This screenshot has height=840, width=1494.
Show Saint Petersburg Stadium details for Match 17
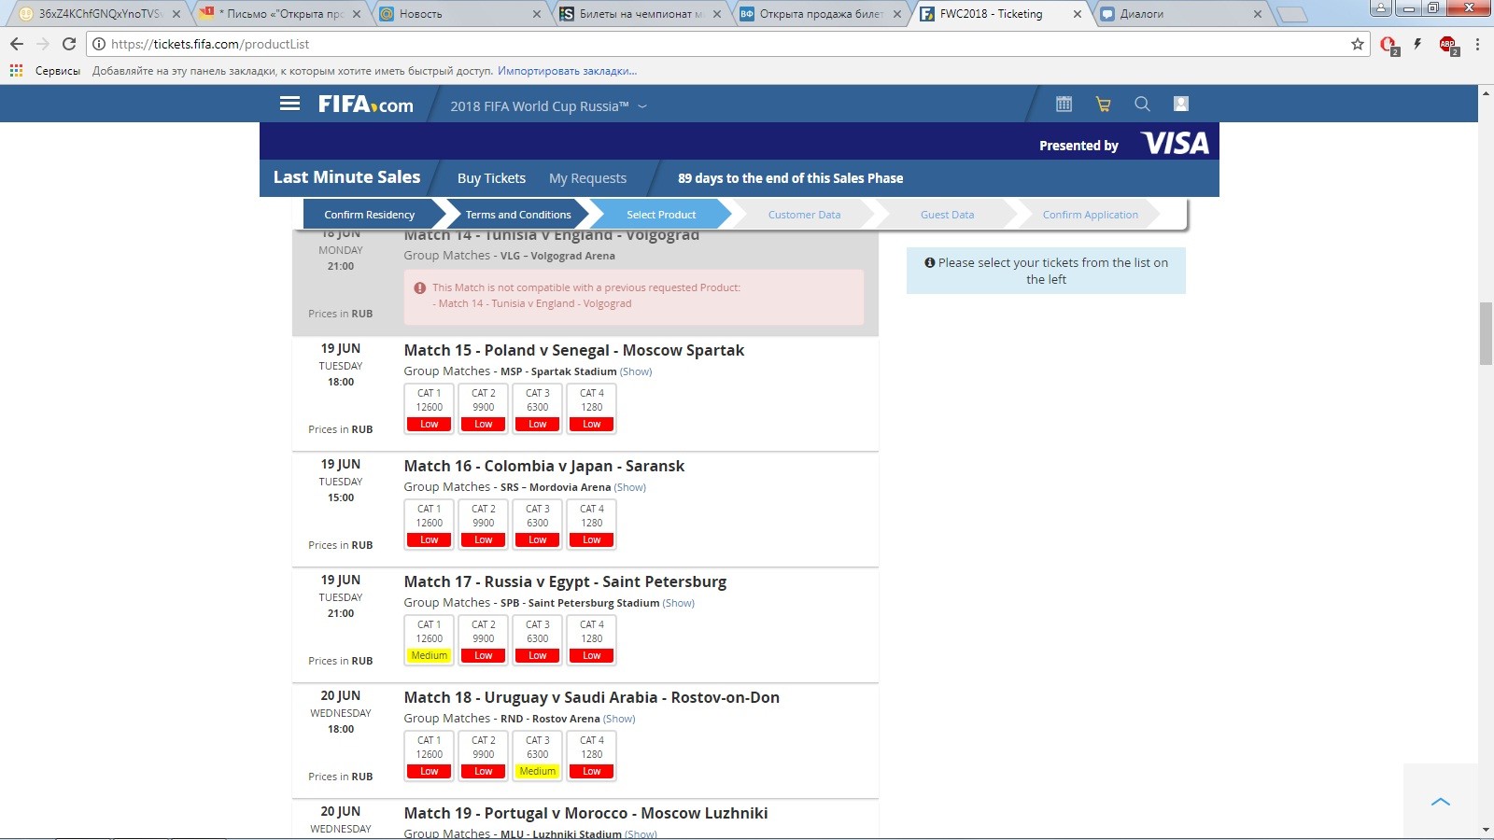click(679, 603)
